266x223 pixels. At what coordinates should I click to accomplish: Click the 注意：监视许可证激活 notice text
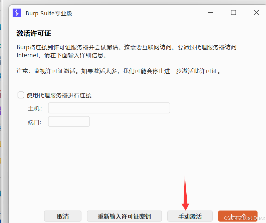pyautogui.click(x=119, y=71)
